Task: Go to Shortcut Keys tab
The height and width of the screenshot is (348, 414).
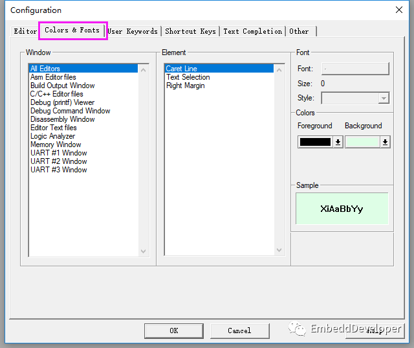Action: 190,31
